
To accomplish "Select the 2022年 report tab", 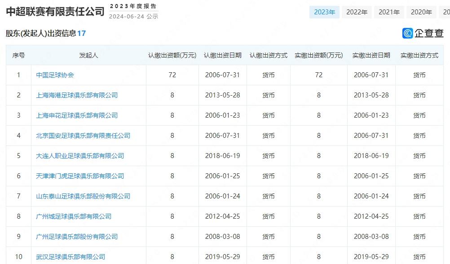I will (357, 12).
